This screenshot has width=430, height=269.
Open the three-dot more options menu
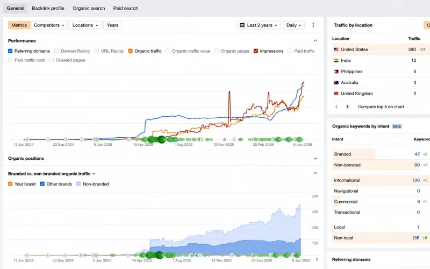313,25
